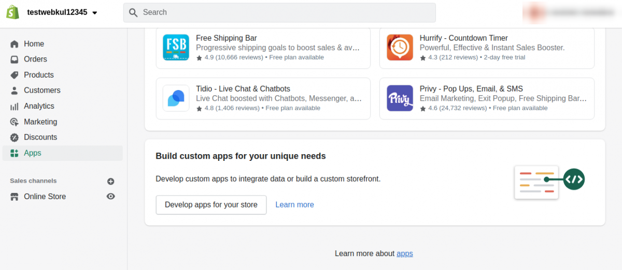Follow the 'apps' link at page bottom
This screenshot has width=622, height=270.
tap(405, 253)
